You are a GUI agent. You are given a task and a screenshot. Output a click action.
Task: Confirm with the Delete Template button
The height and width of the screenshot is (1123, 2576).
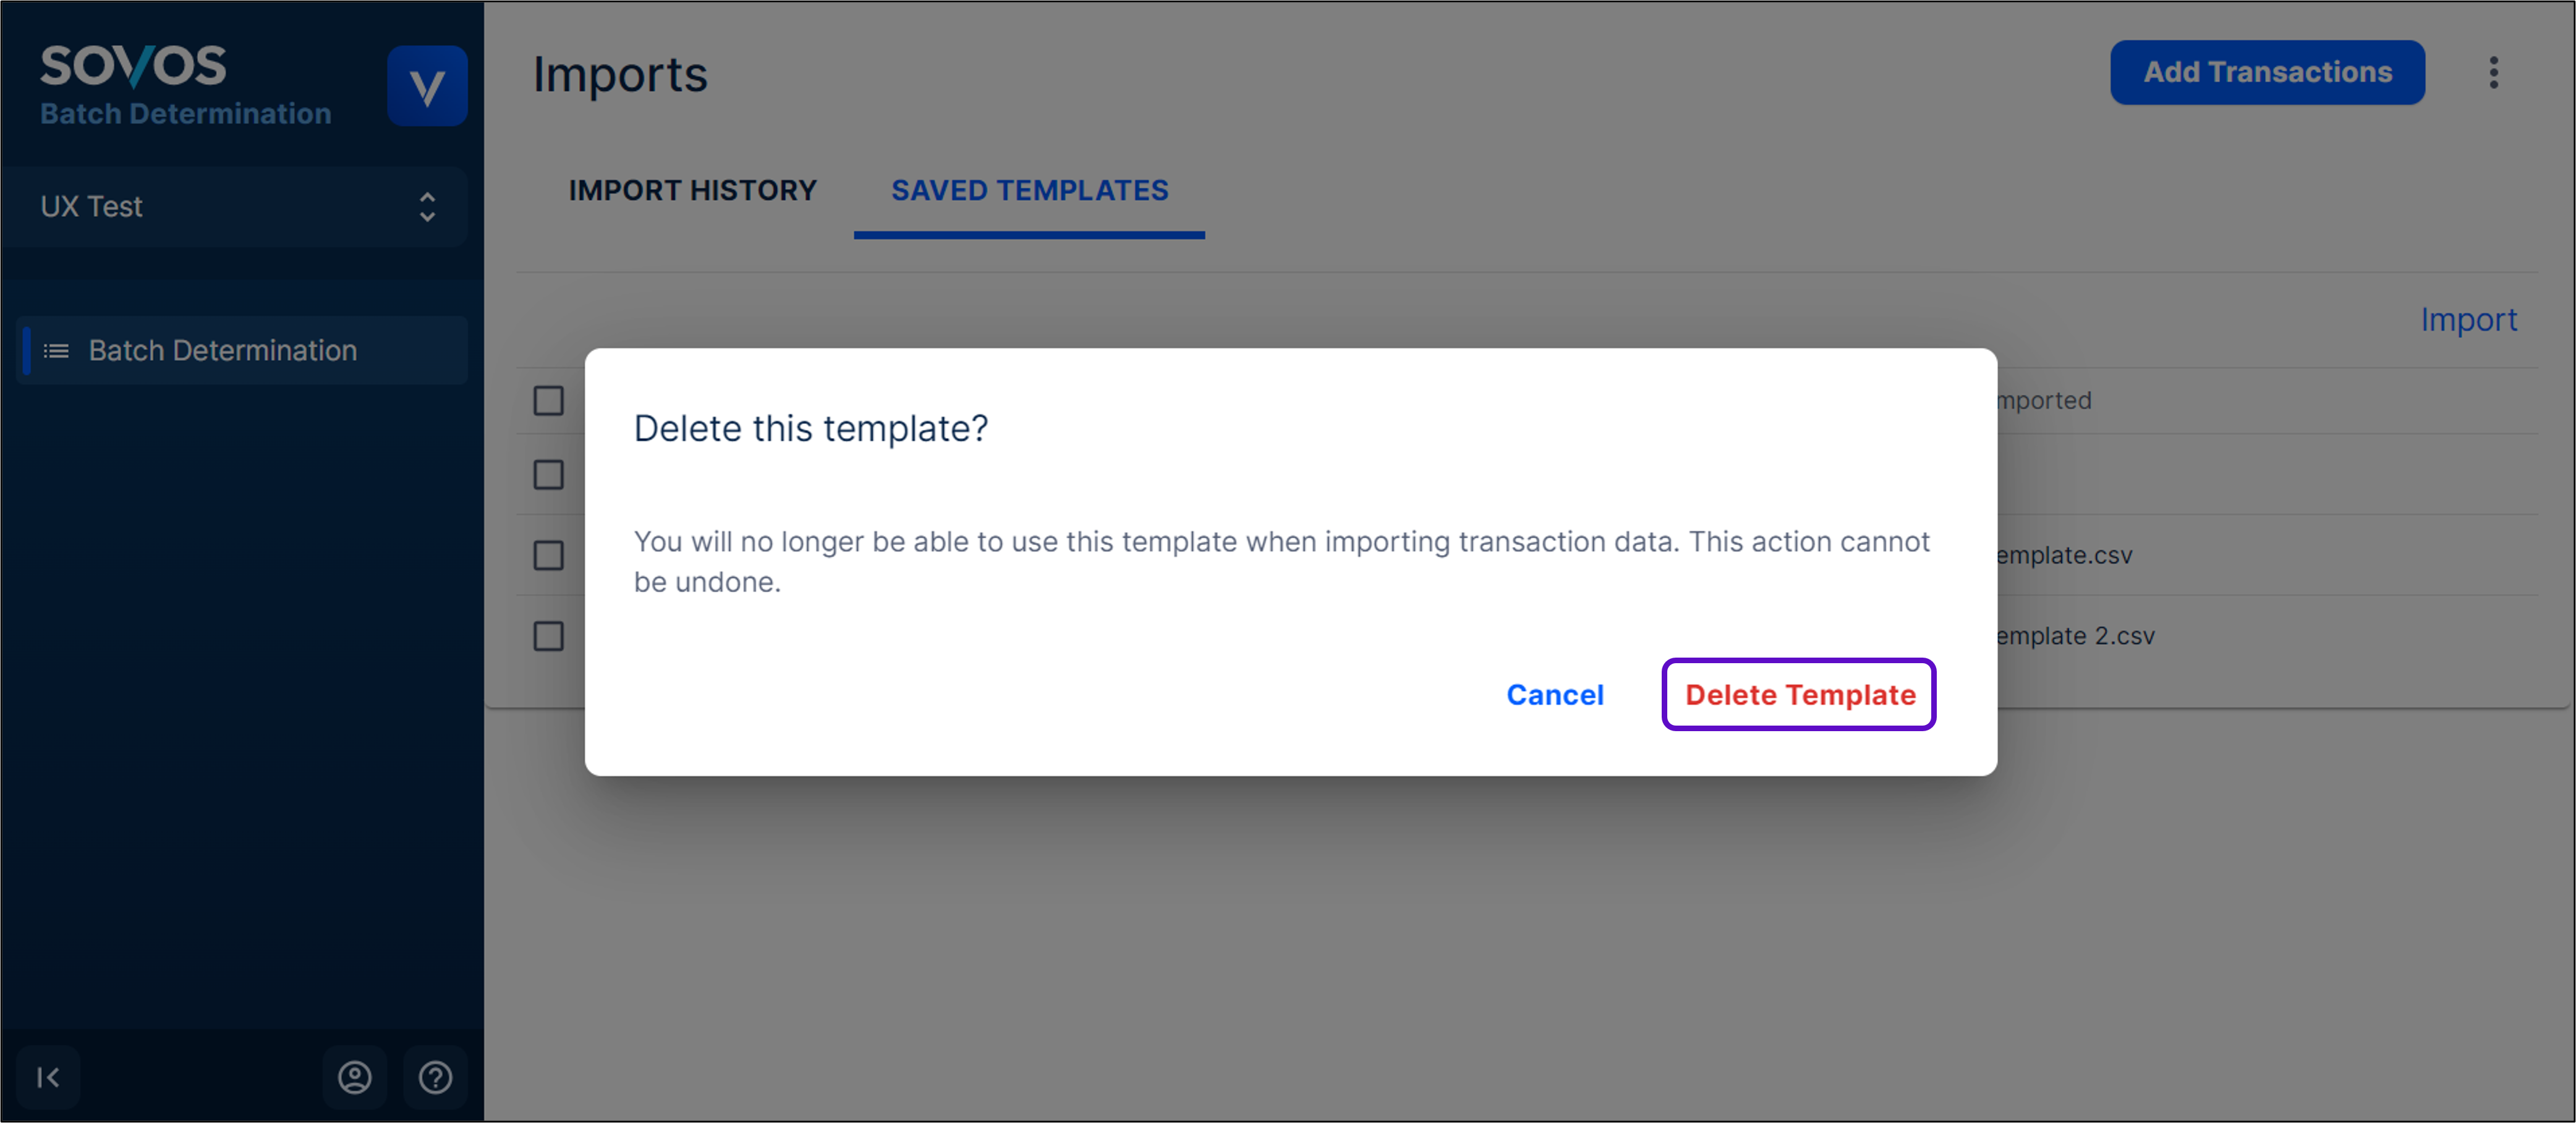[1799, 695]
